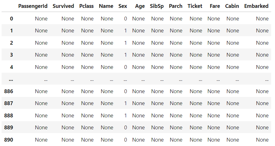
Task: Select the Embarked column header
Action: [256, 6]
